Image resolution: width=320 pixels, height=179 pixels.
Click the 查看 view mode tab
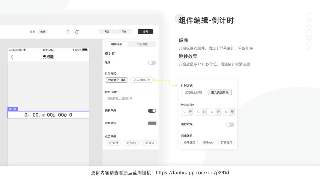point(32,32)
